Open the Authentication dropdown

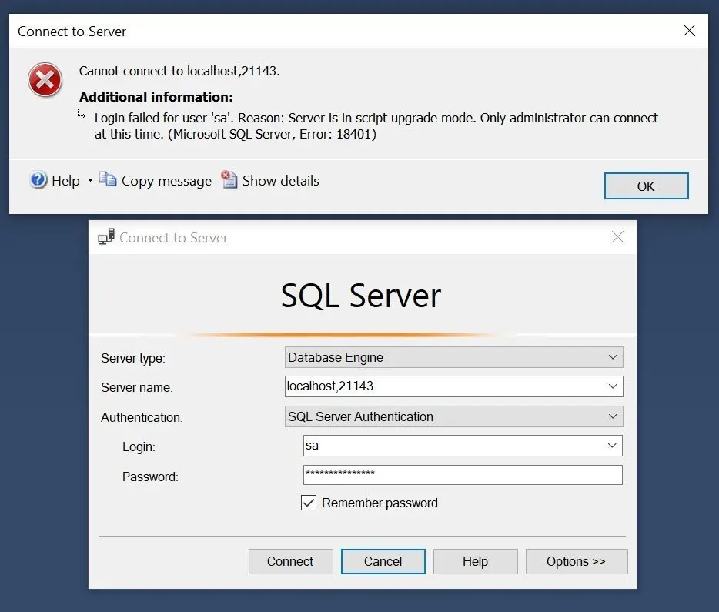[x=453, y=416]
